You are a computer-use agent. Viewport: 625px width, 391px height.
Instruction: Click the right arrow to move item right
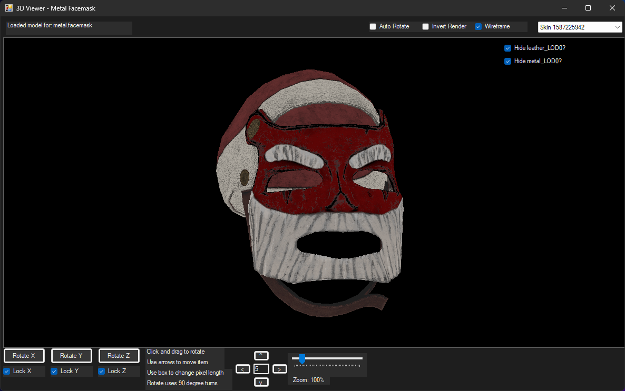click(279, 369)
